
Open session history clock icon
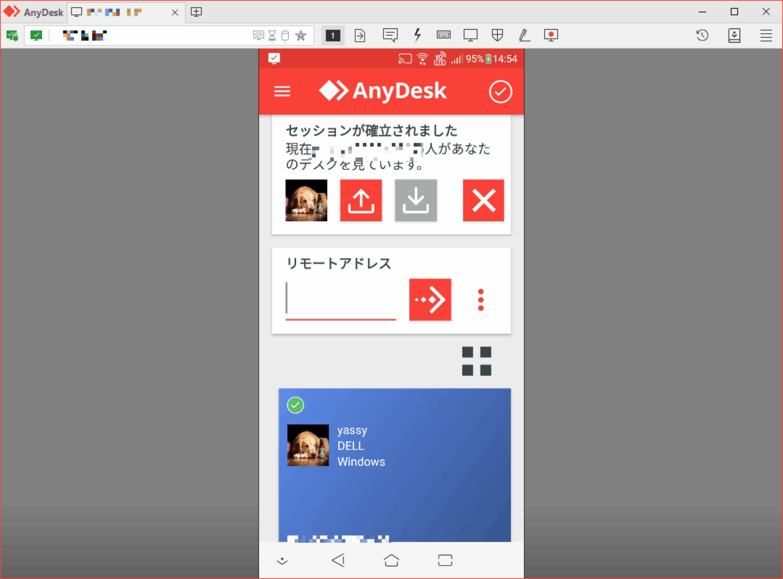[702, 36]
